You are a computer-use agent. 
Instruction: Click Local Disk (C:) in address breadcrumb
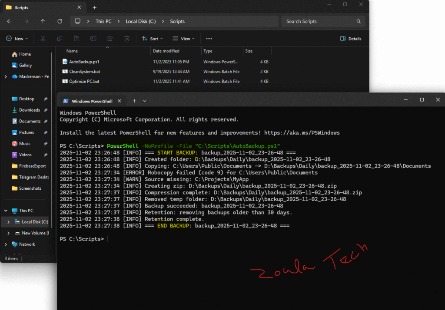(140, 21)
